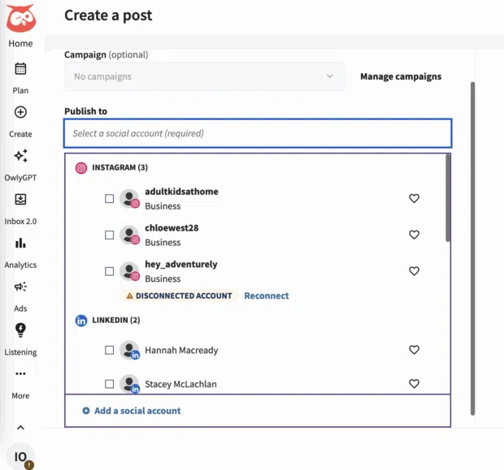This screenshot has height=470, width=504.
Task: Open Analytics bar chart icon
Action: (20, 244)
